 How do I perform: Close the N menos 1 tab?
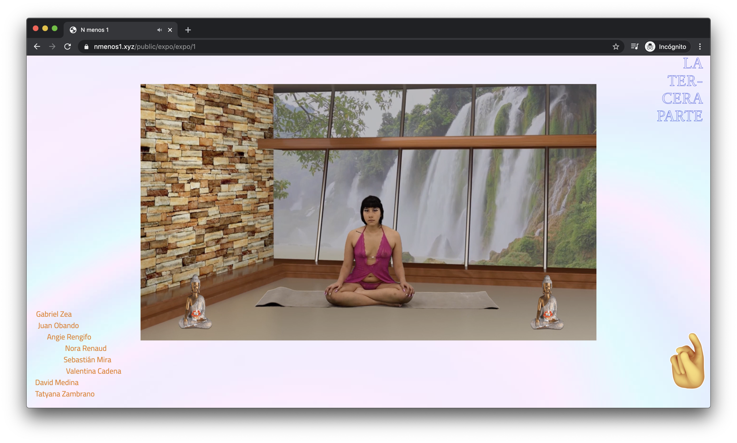170,30
